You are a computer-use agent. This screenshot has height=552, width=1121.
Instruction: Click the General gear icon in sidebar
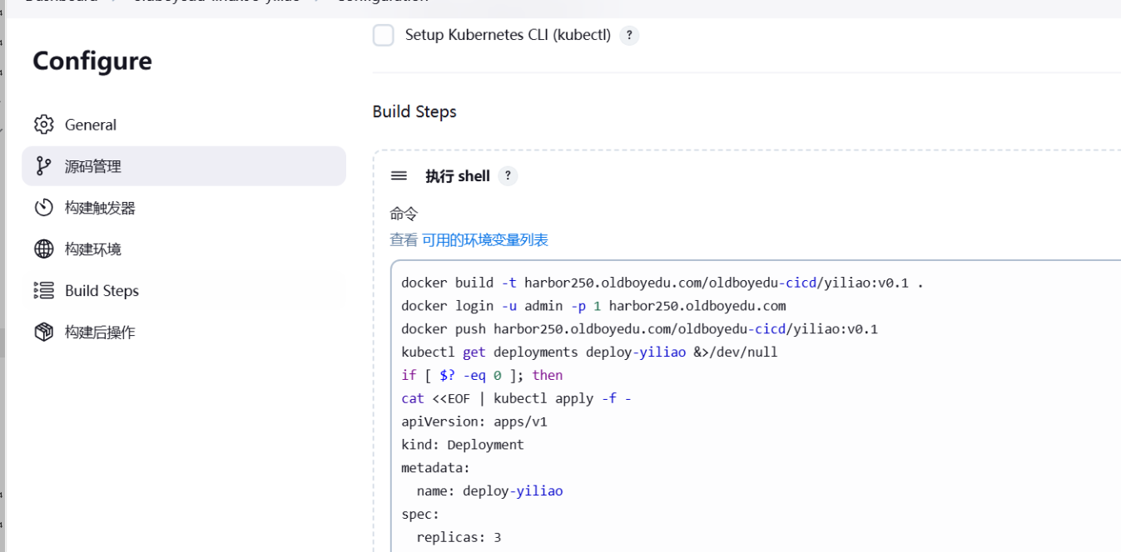pyautogui.click(x=43, y=125)
